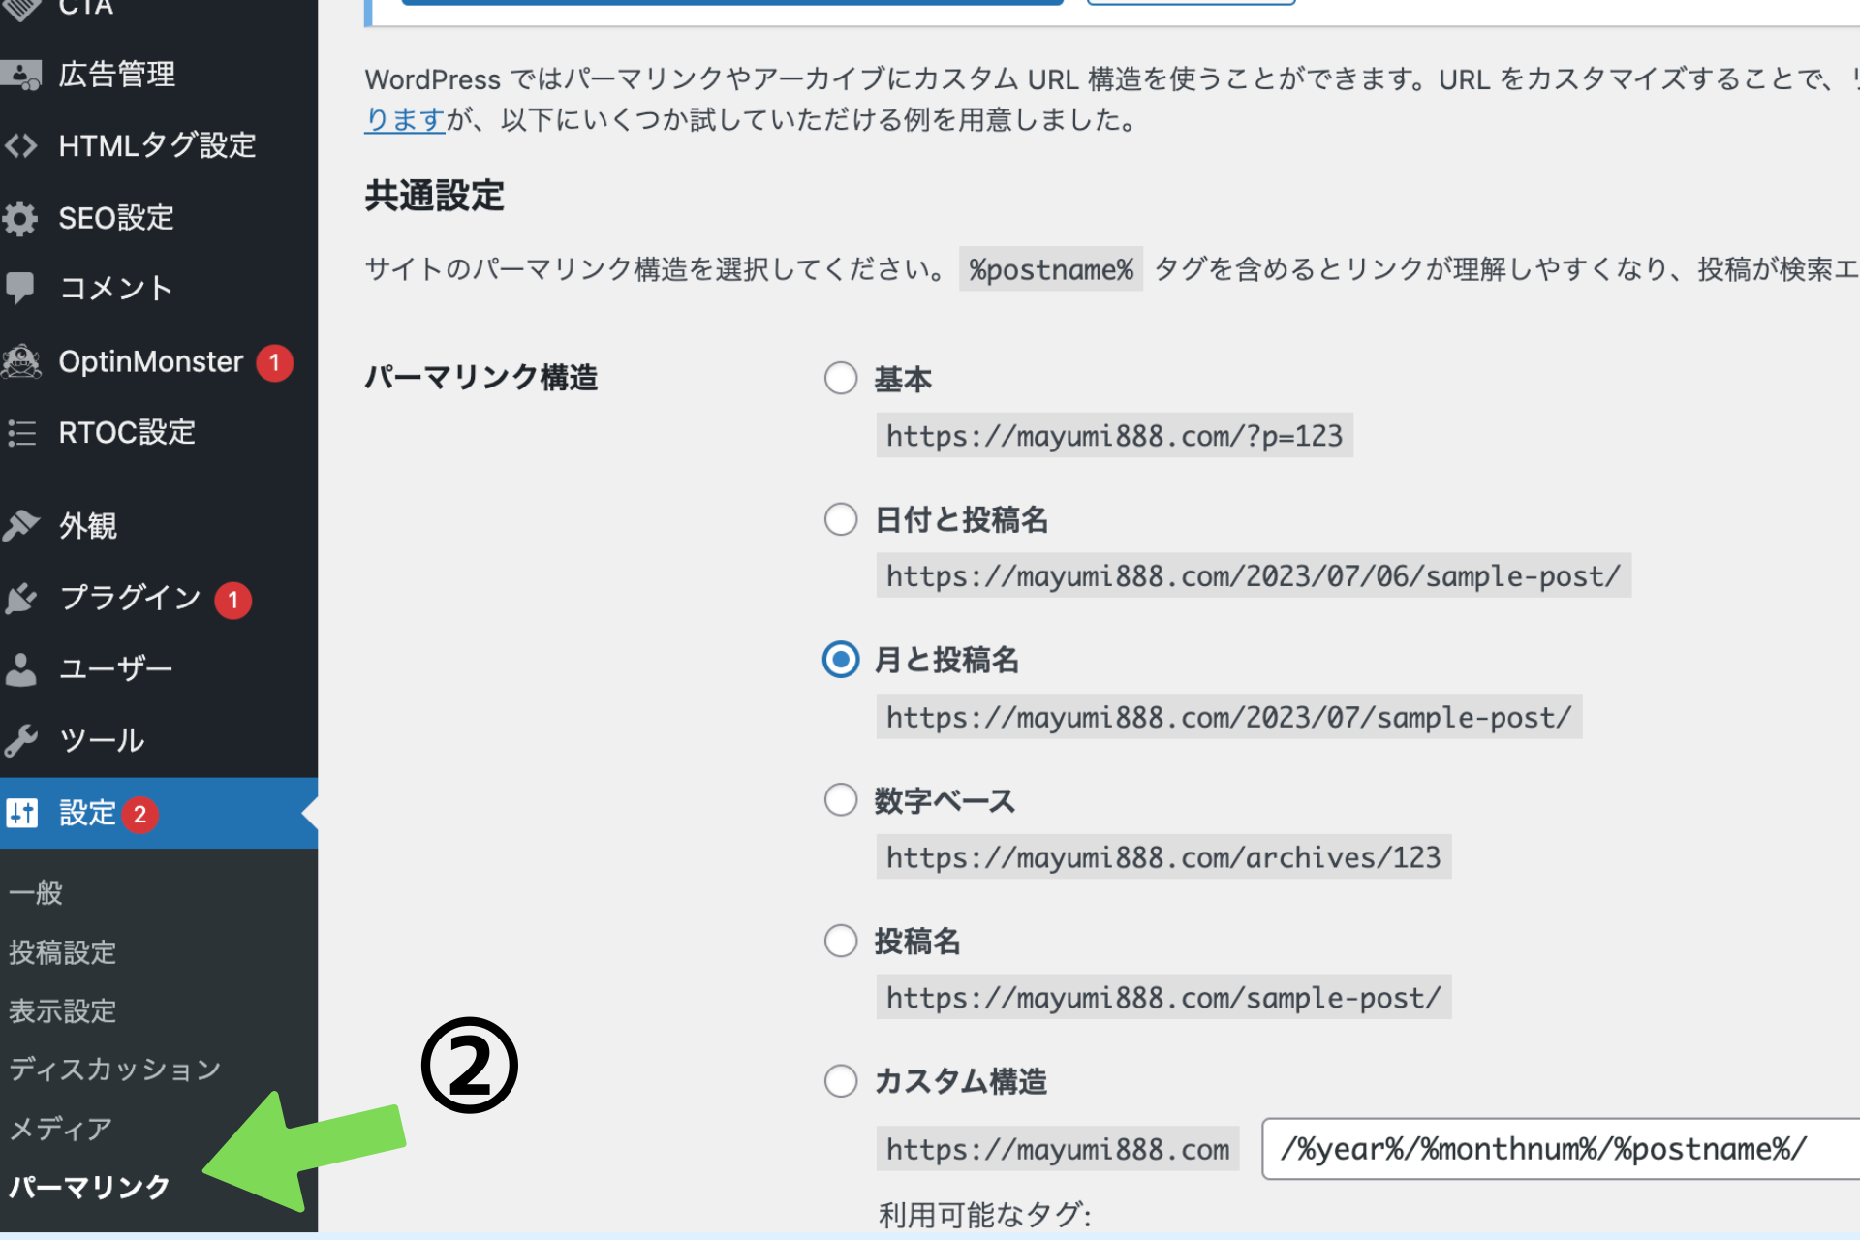Click the ユーザー person icon

coord(20,669)
